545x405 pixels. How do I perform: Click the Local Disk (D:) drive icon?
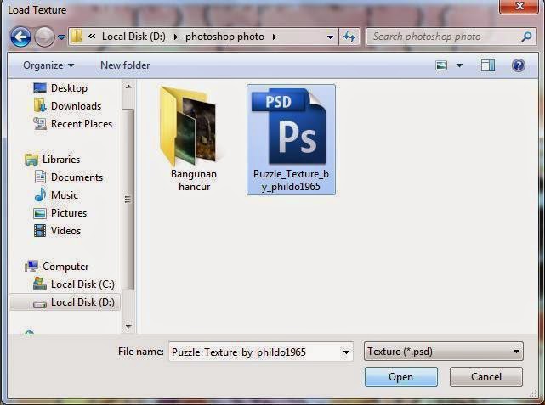pos(40,304)
